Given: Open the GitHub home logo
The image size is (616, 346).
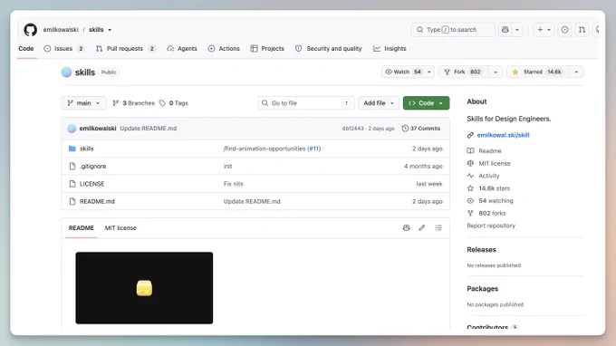Looking at the screenshot, I should point(30,30).
